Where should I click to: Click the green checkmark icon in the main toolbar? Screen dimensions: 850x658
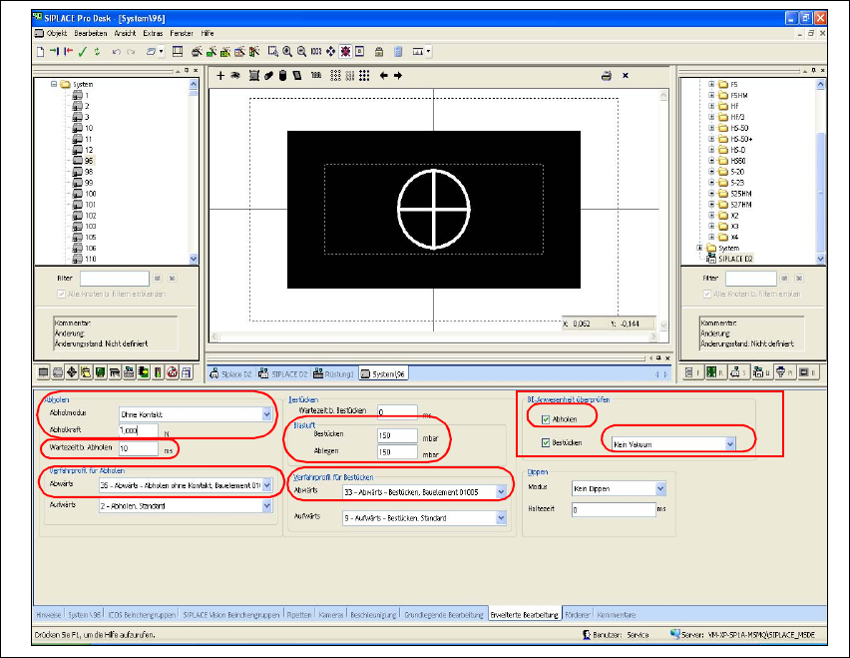[83, 51]
